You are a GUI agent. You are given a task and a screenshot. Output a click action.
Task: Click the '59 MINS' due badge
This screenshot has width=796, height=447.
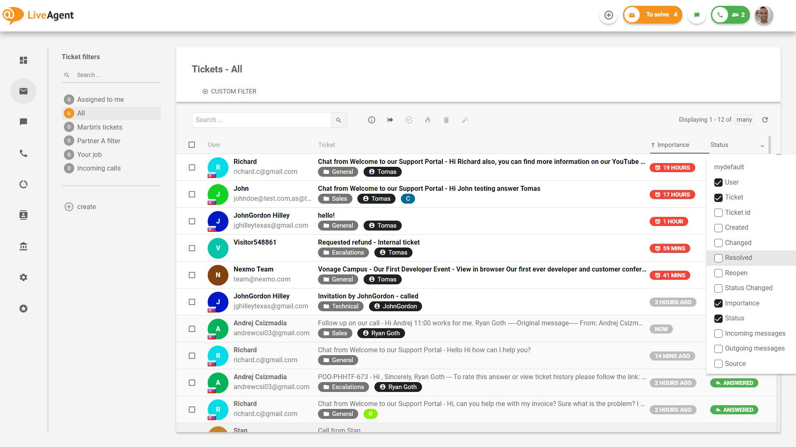point(670,248)
